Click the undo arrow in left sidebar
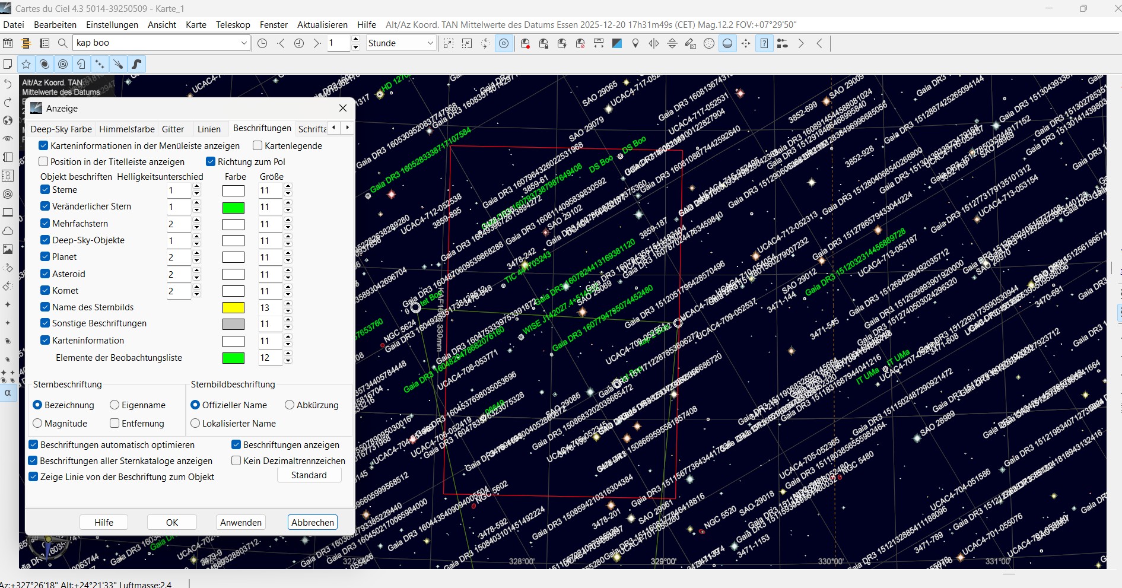The image size is (1122, 588). point(8,84)
